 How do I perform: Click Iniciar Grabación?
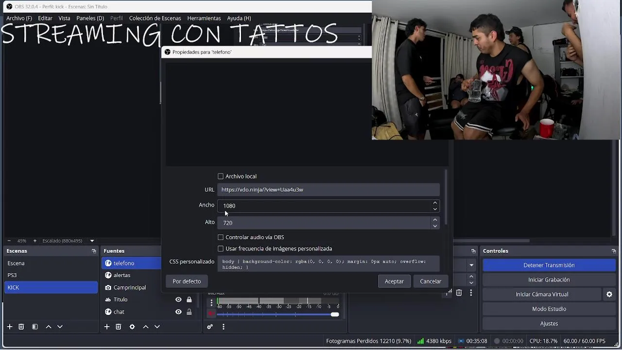click(549, 280)
